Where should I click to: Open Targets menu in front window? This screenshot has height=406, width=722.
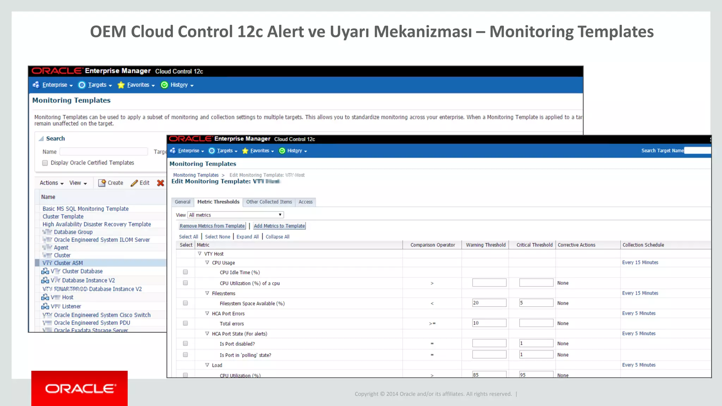tap(227, 151)
